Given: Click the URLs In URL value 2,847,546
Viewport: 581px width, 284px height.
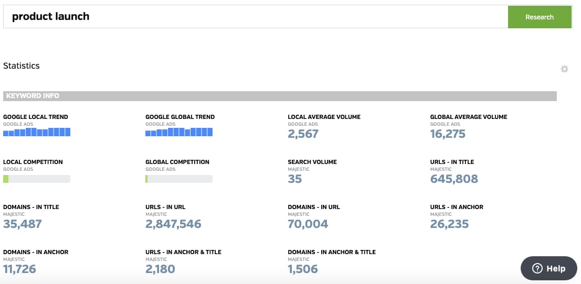Looking at the screenshot, I should pos(173,224).
